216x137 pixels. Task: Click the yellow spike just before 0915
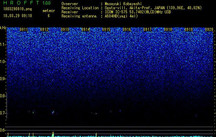96,135
